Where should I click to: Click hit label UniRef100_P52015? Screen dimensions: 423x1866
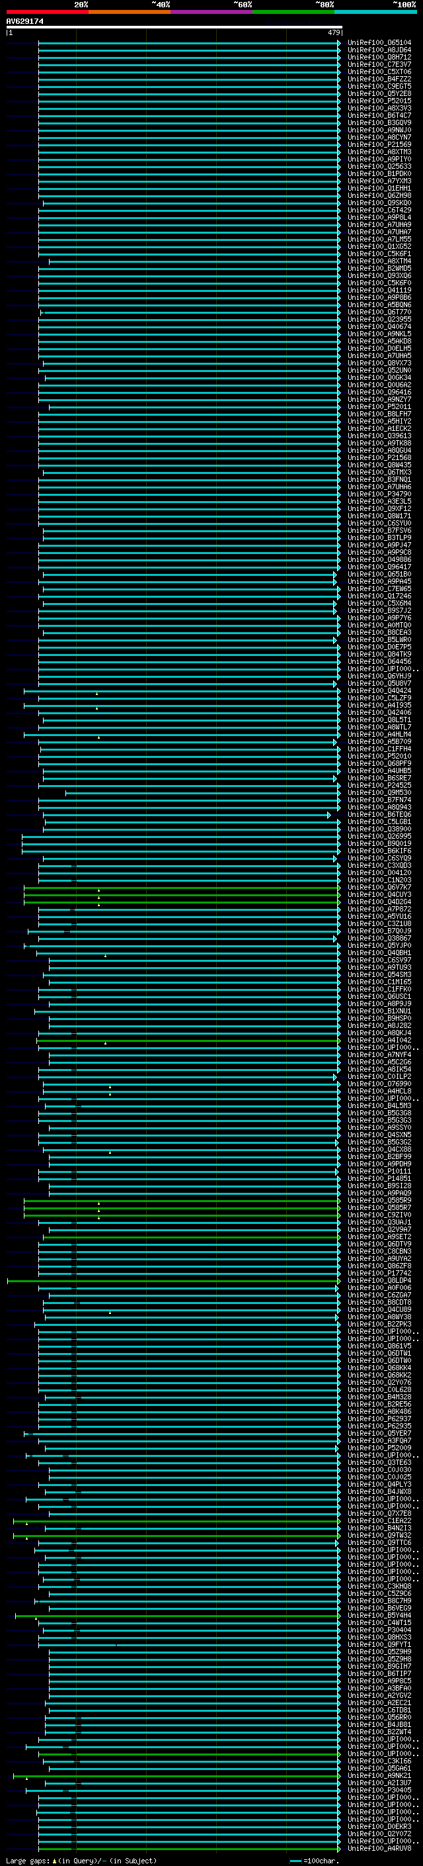coord(379,101)
